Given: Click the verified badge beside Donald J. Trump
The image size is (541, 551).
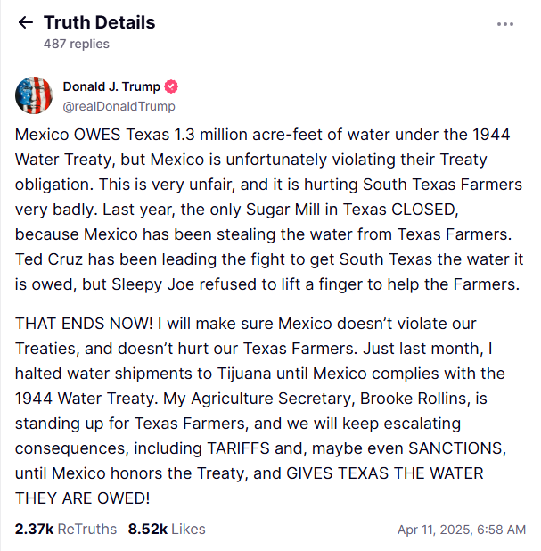Looking at the screenshot, I should click(x=171, y=86).
